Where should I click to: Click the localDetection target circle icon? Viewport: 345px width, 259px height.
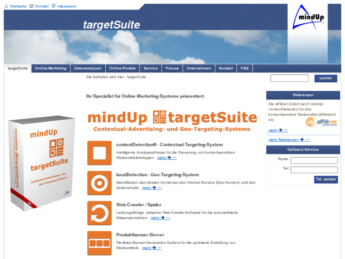coord(100,183)
